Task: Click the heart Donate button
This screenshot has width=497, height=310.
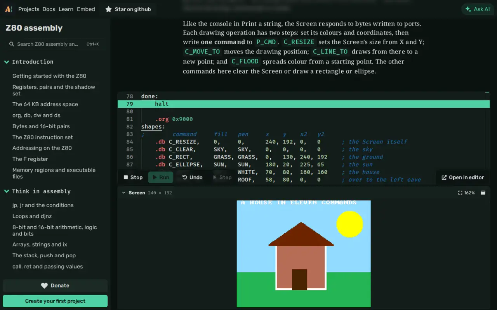Action: 55,286
